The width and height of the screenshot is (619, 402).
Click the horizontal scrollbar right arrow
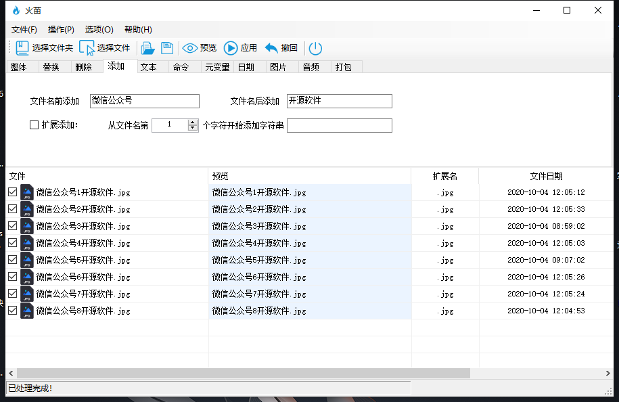(x=608, y=373)
